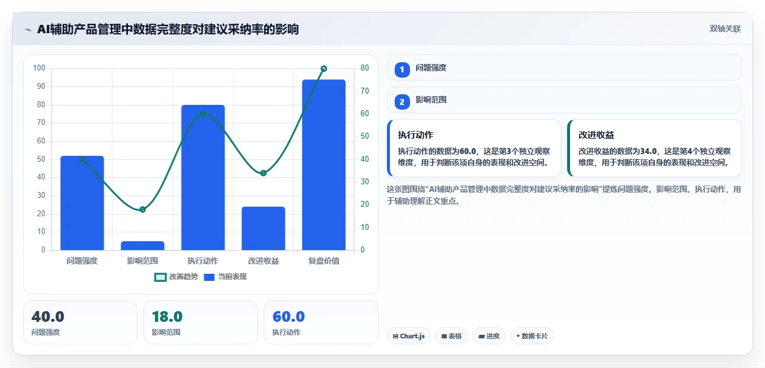Click the 改进收益 blue bar

(264, 229)
